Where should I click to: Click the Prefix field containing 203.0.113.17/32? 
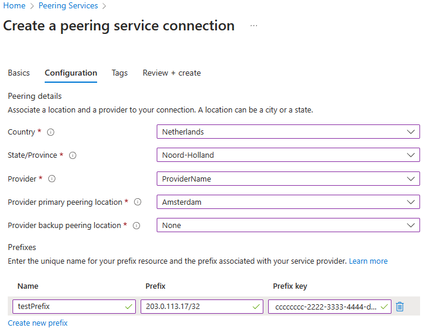pos(202,307)
